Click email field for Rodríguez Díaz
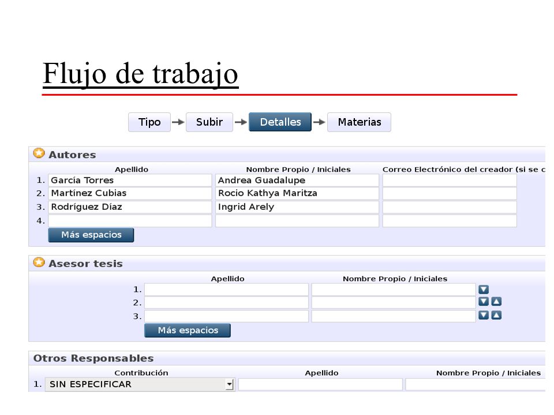554x415 pixels. pyautogui.click(x=450, y=207)
